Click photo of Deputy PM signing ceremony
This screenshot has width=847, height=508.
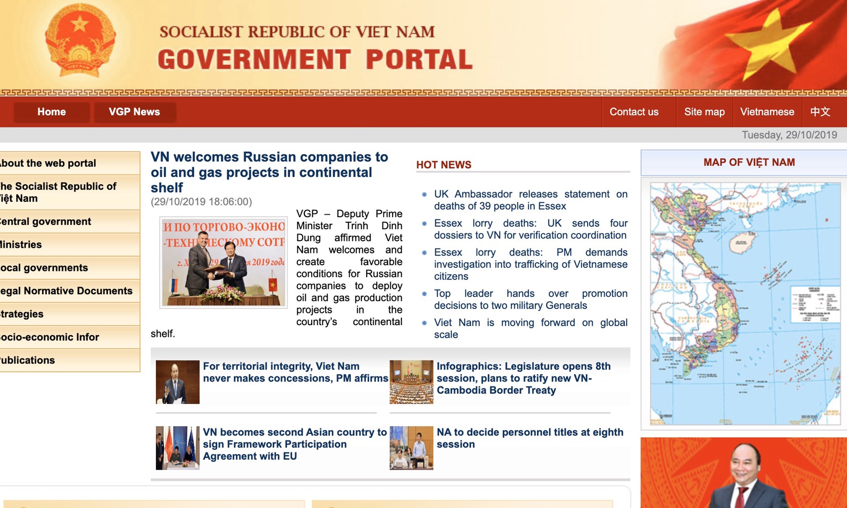[224, 262]
